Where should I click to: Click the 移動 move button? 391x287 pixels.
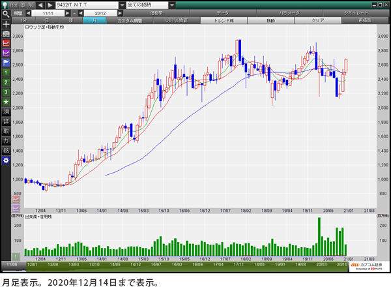pos(271,21)
